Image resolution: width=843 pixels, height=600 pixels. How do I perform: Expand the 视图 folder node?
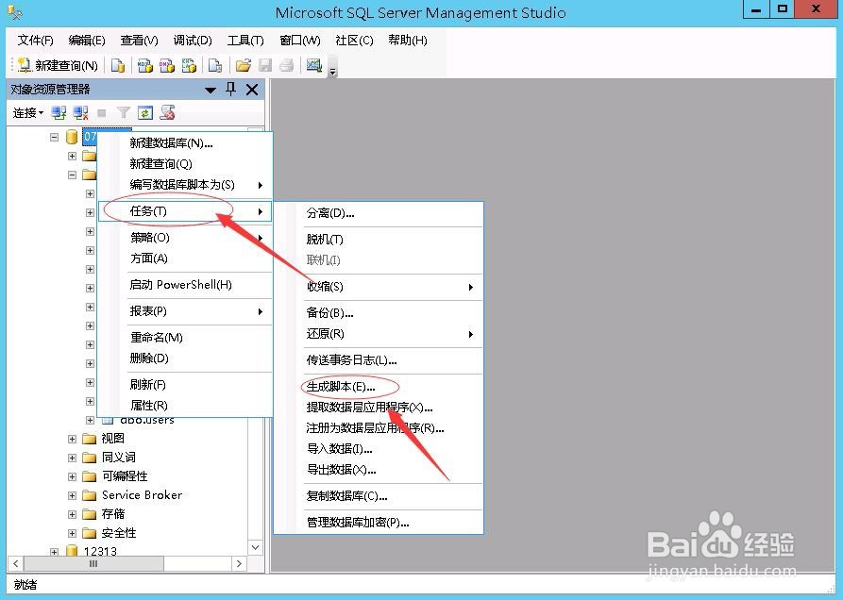(72, 439)
